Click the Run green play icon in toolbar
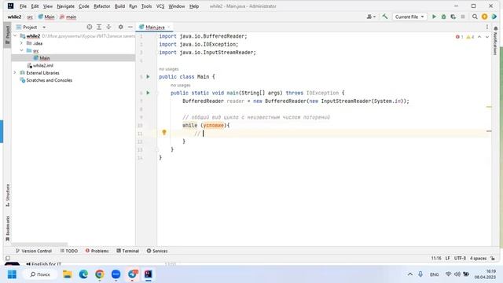 coord(434,17)
